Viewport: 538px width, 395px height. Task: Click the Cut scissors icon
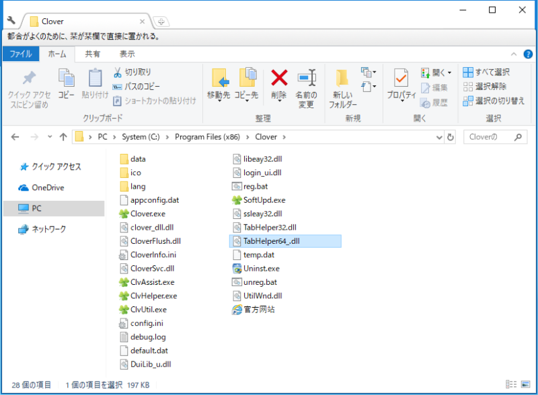[117, 72]
